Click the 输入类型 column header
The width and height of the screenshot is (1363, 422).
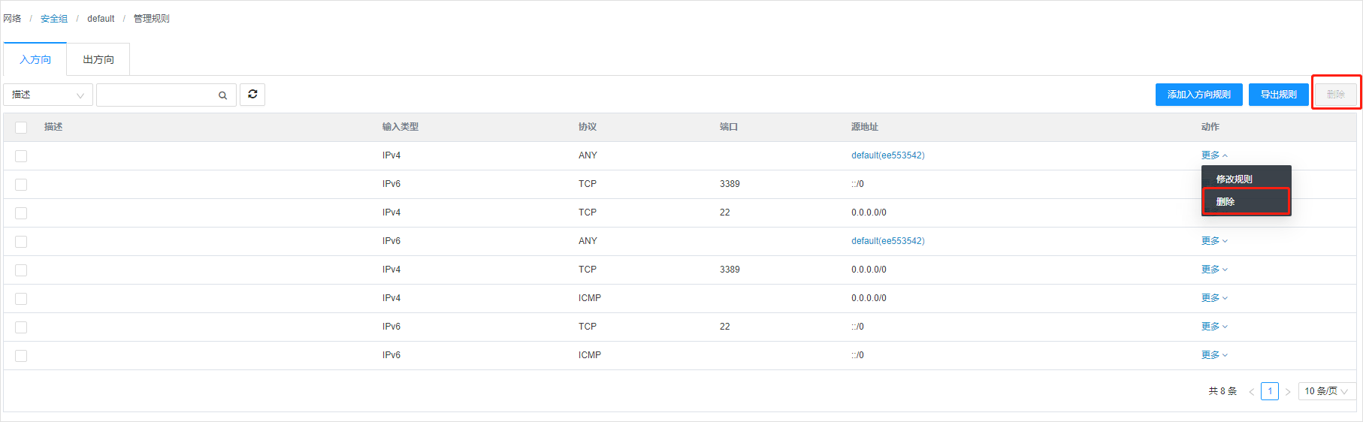(x=400, y=127)
